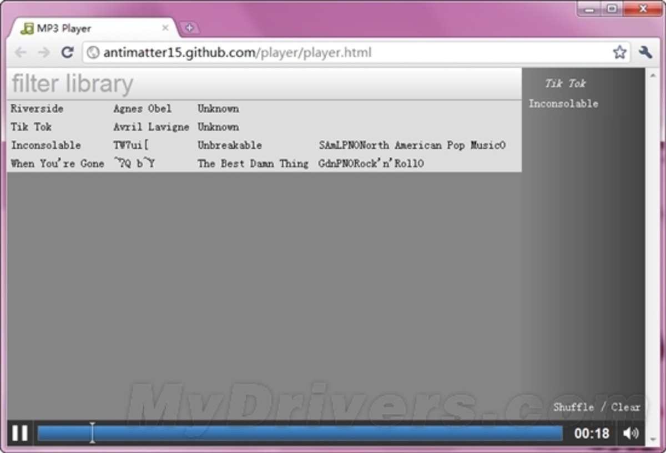Clear the playlist
The image size is (666, 453).
626,407
